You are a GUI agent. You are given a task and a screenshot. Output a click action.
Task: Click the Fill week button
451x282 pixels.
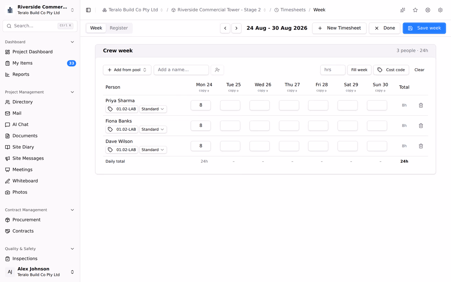(359, 70)
